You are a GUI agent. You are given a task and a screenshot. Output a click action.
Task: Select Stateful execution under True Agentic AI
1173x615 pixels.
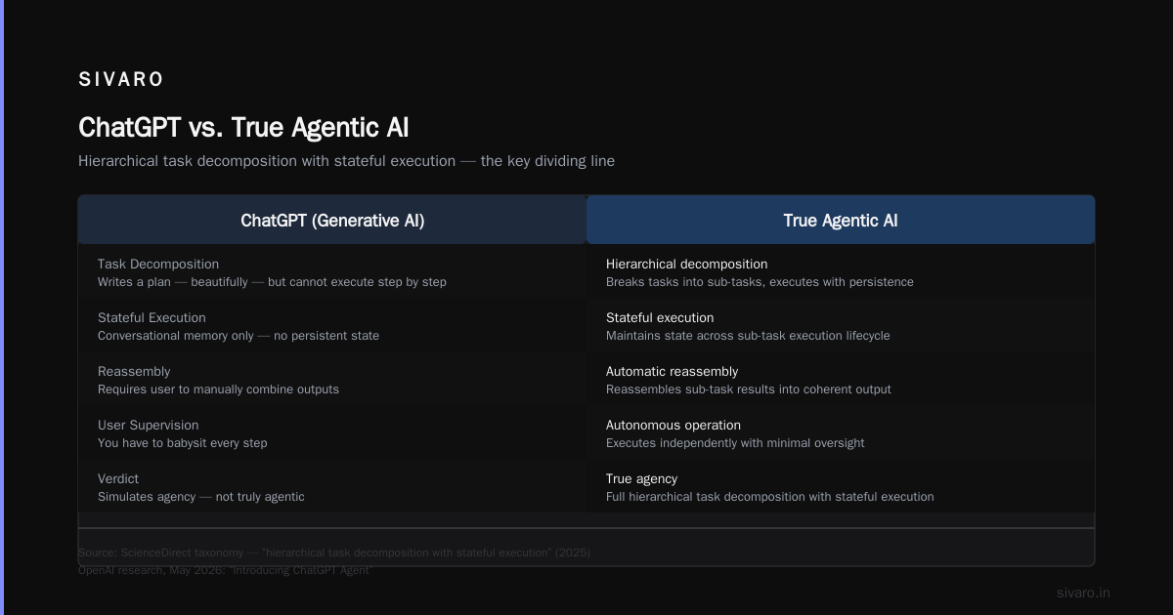point(841,326)
